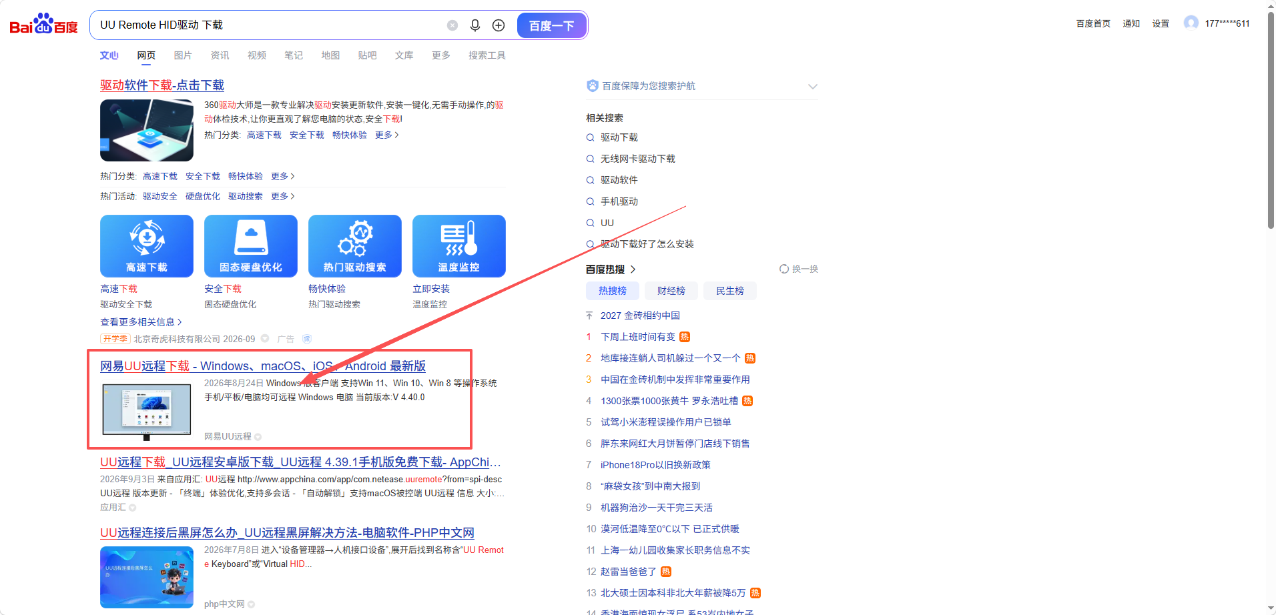Open 网易UU远程下载 result title
The image size is (1276, 615).
pyautogui.click(x=263, y=366)
